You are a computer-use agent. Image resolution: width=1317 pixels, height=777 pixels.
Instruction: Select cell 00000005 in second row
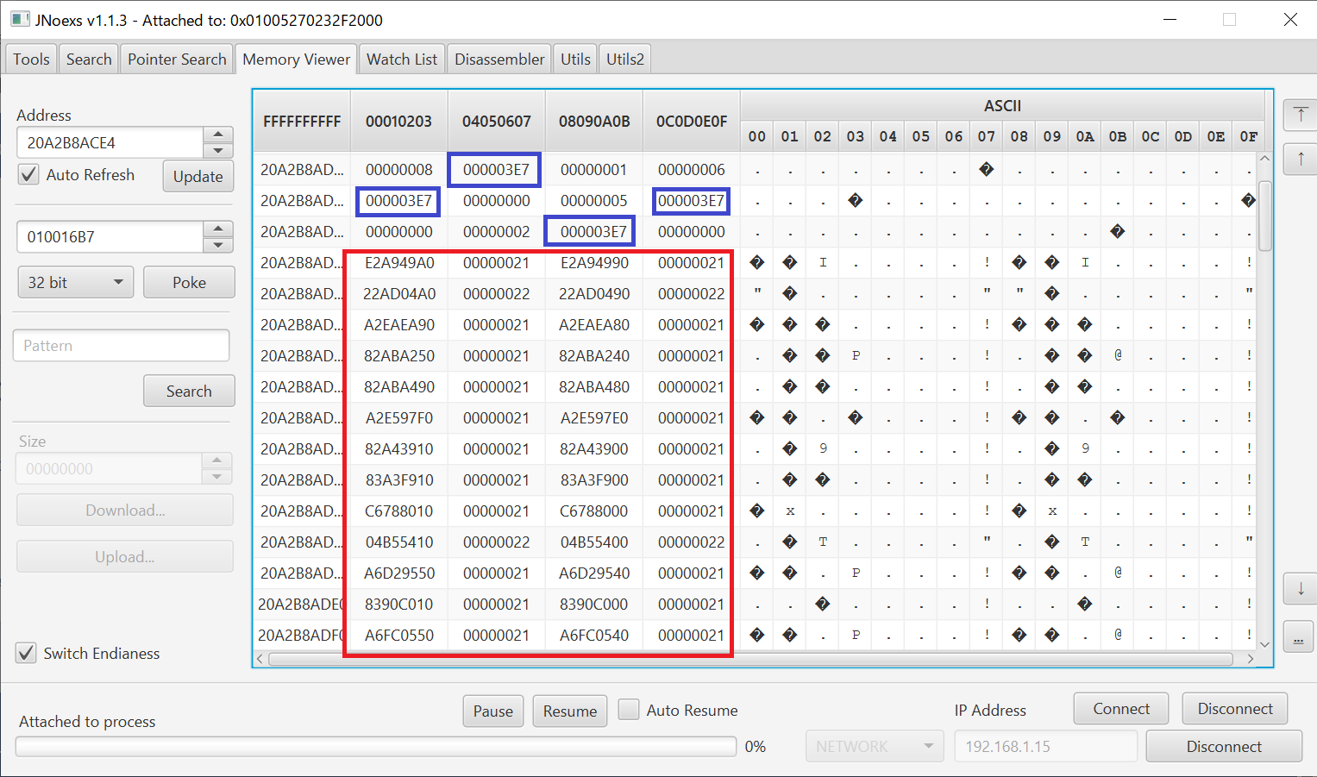[594, 200]
